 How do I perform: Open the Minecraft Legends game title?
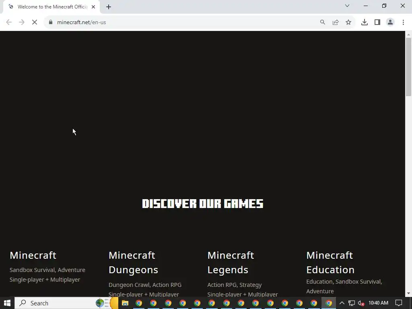[x=231, y=262]
